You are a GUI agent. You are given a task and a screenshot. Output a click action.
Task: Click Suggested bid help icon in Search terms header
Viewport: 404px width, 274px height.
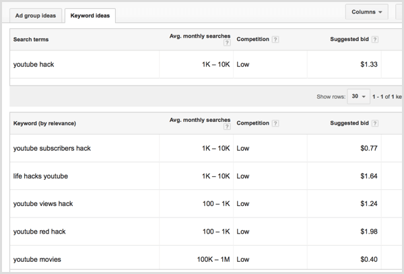[375, 40]
